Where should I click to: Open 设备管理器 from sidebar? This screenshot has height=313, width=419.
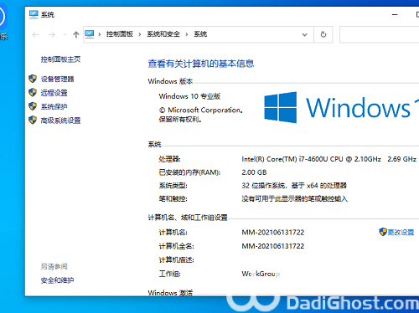57,80
